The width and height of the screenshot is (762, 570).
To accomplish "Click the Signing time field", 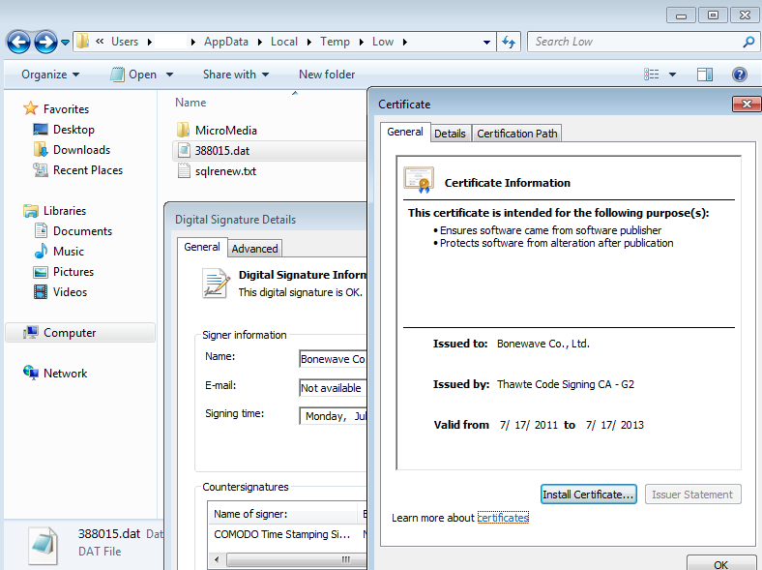I will (333, 416).
